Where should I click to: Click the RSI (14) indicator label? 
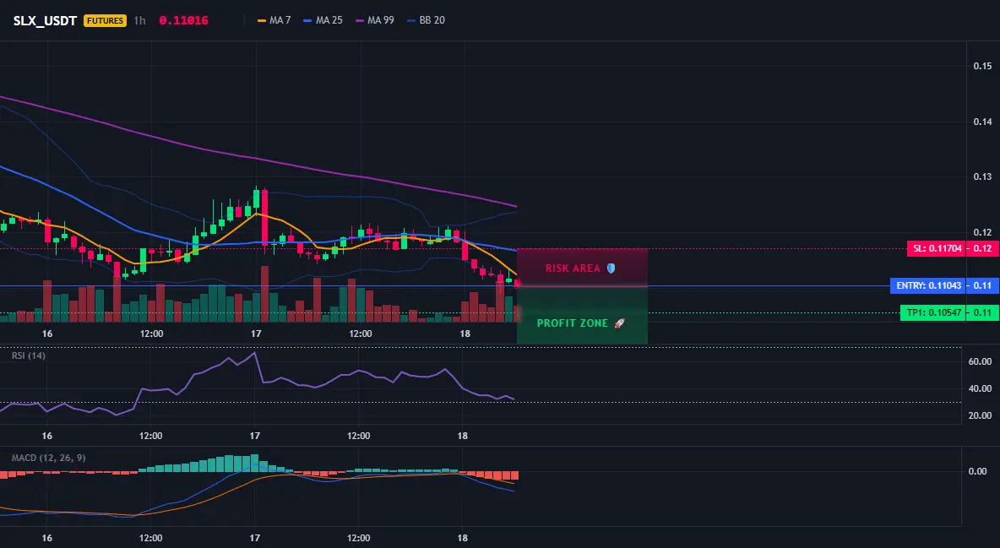[x=29, y=355]
